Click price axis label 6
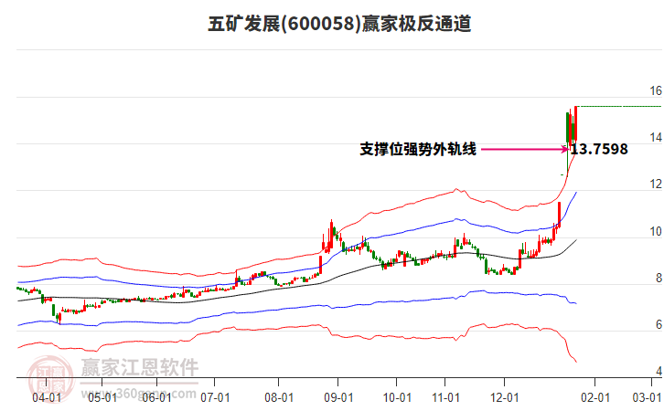This screenshot has height=411, width=664. [659, 325]
